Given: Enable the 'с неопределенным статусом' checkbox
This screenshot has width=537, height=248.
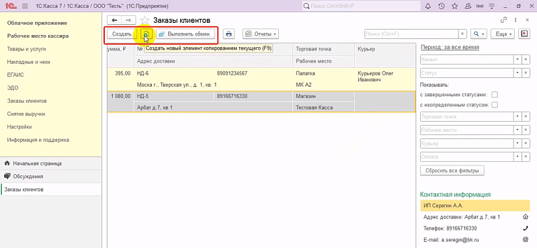Looking at the screenshot, I should [x=495, y=105].
